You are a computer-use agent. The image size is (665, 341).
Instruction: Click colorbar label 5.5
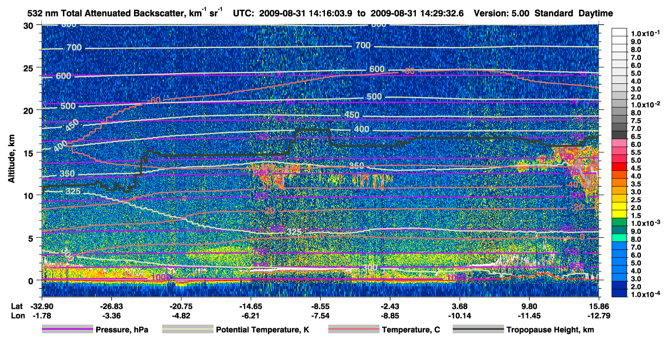[635, 153]
